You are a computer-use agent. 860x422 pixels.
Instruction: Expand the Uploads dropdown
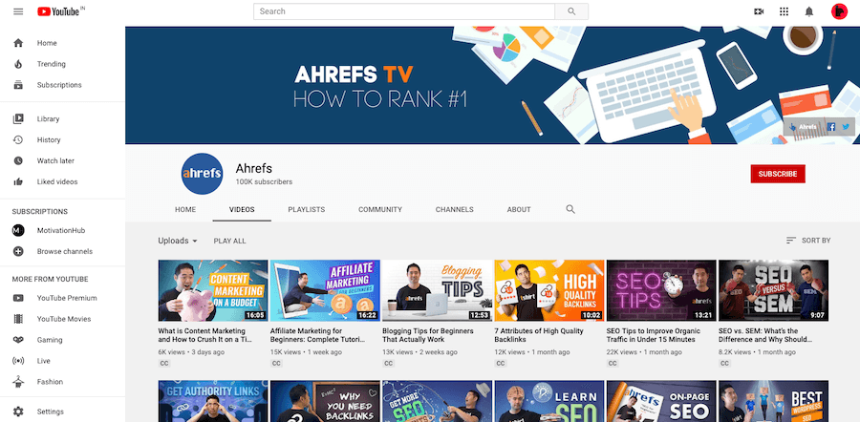178,241
